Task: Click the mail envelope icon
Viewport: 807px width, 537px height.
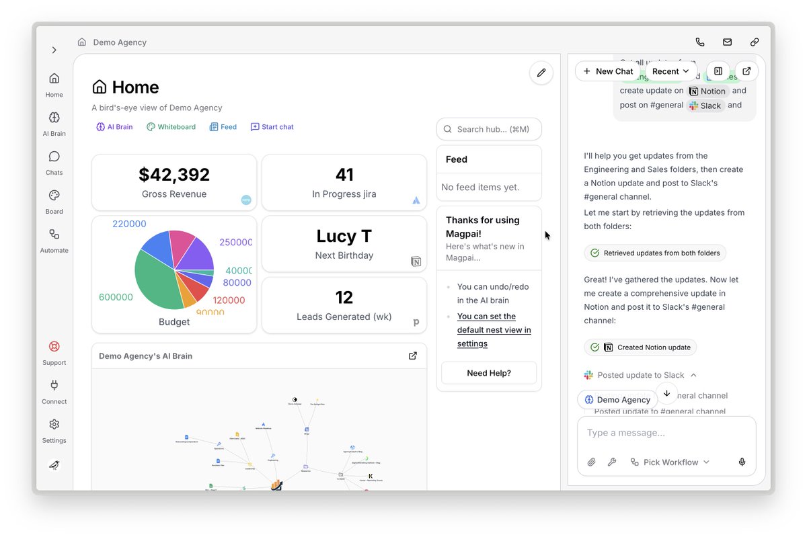Action: click(x=728, y=42)
